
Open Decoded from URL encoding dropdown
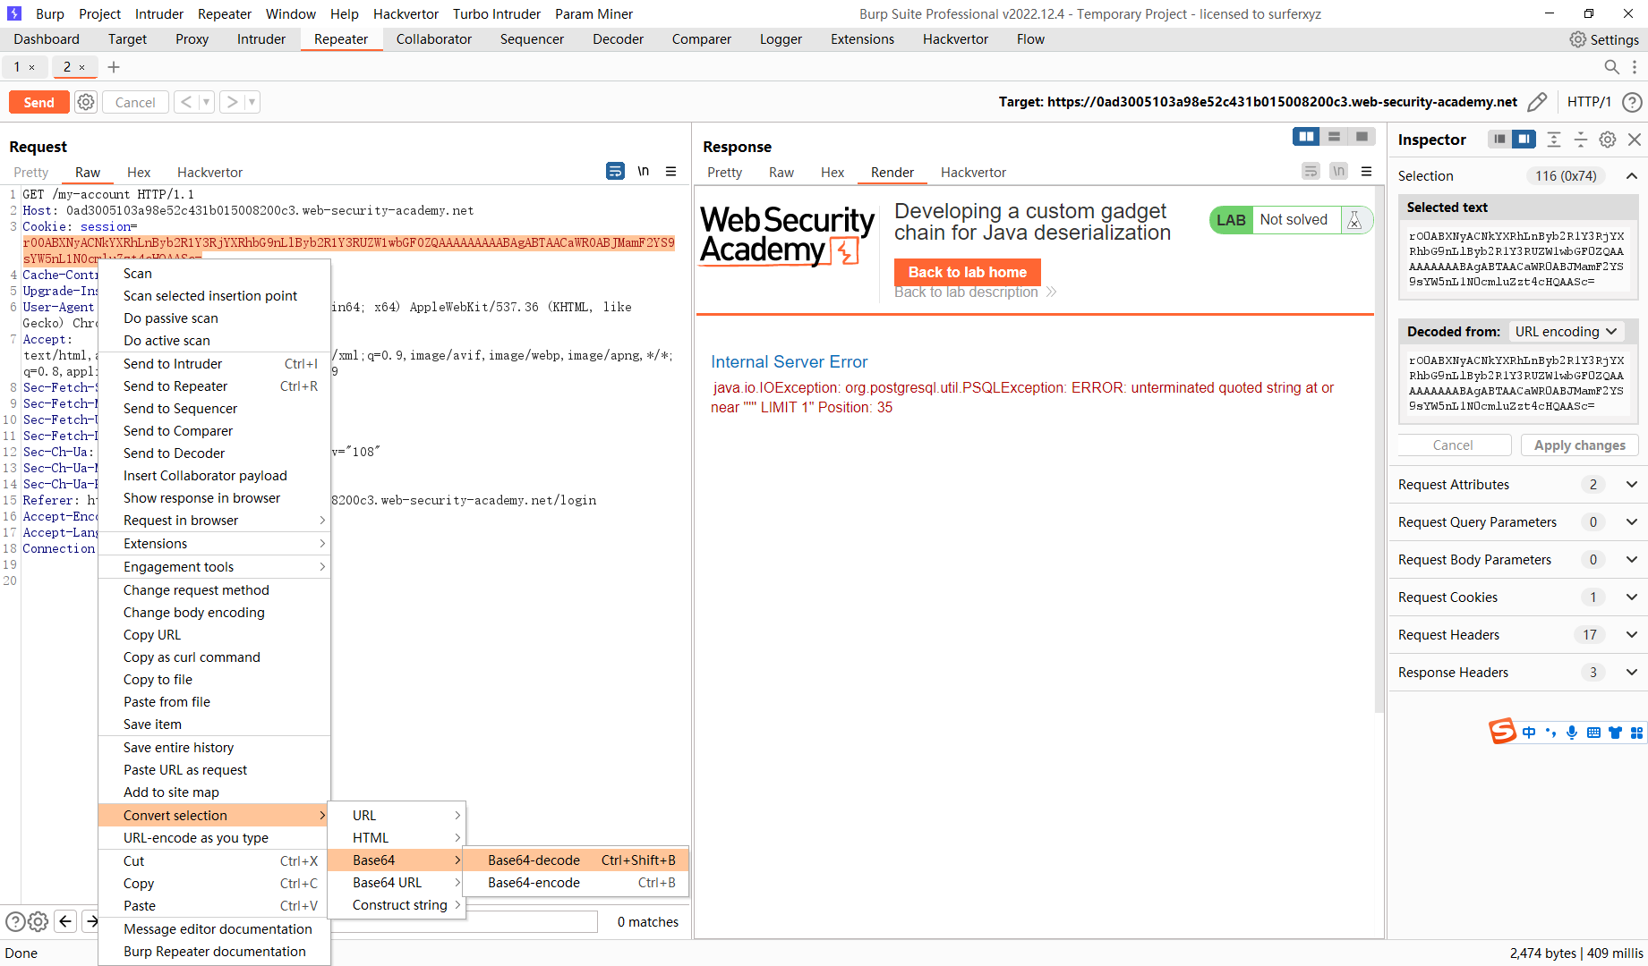coord(1566,332)
